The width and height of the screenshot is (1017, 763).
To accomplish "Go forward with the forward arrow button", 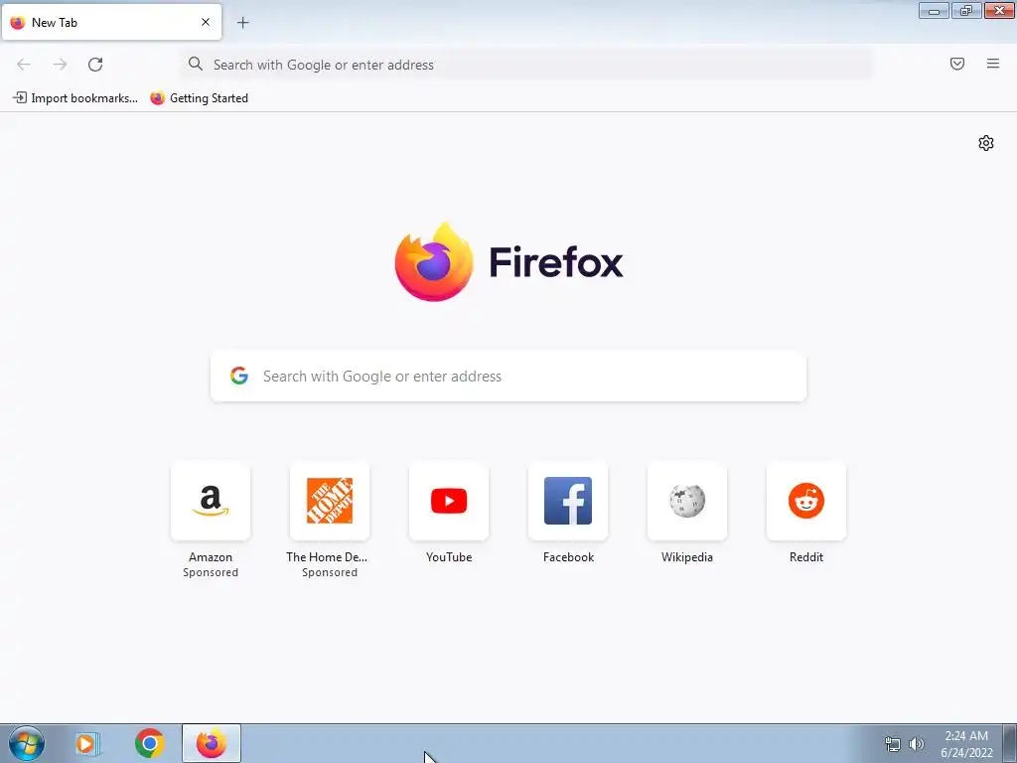I will point(60,65).
